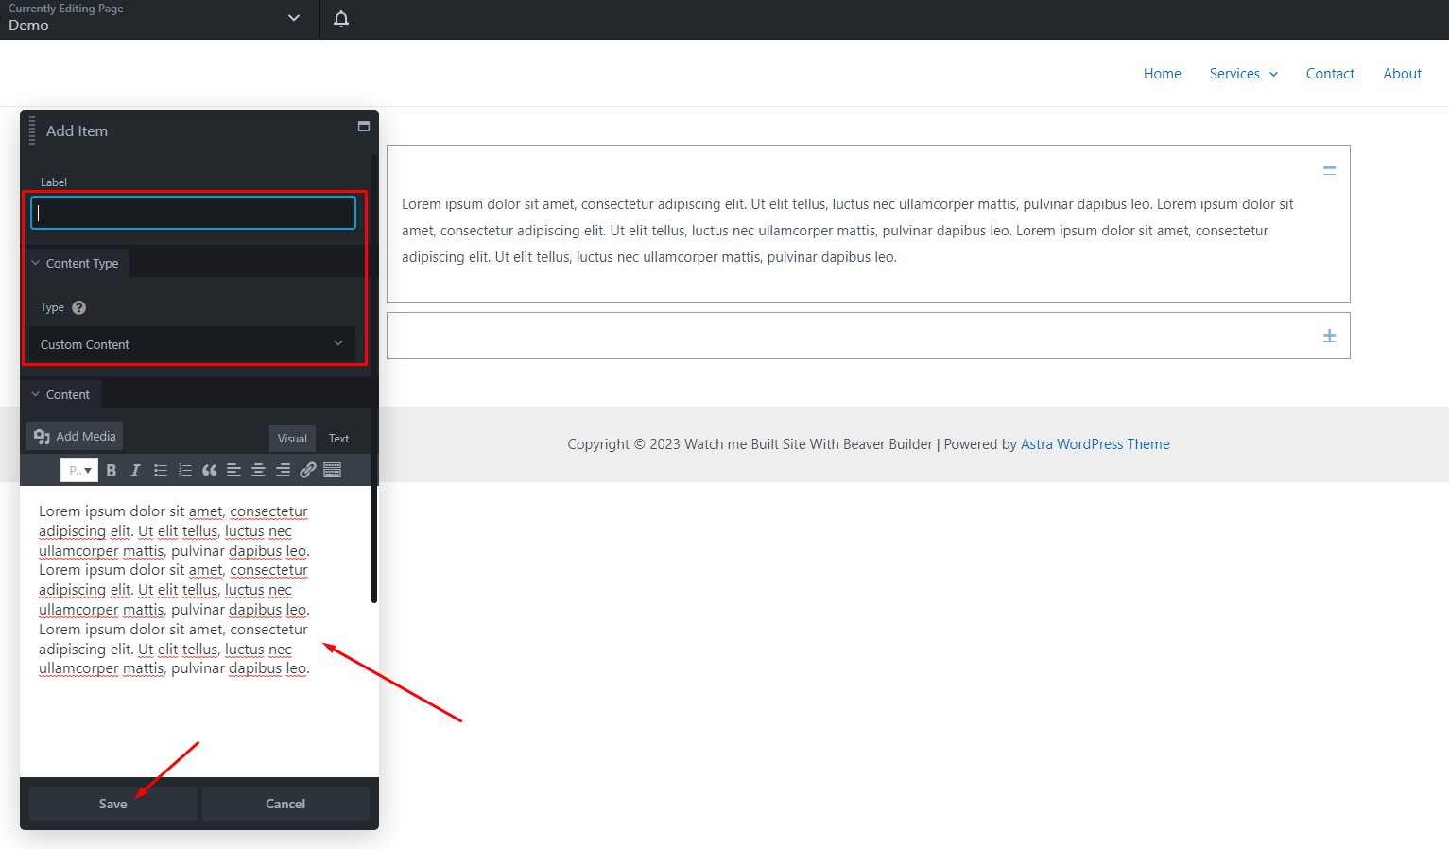
Task: Align text right
Action: click(x=283, y=470)
